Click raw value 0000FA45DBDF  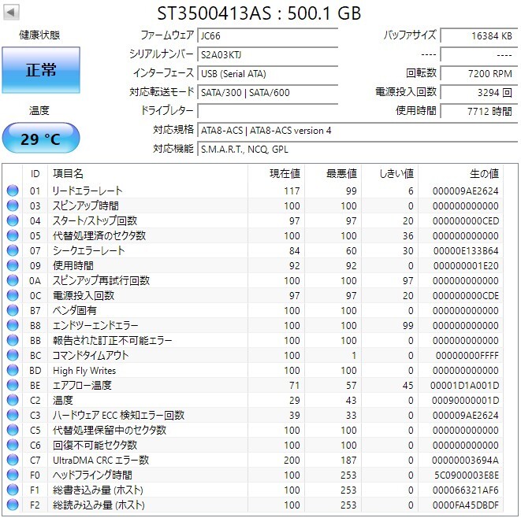coord(466,505)
